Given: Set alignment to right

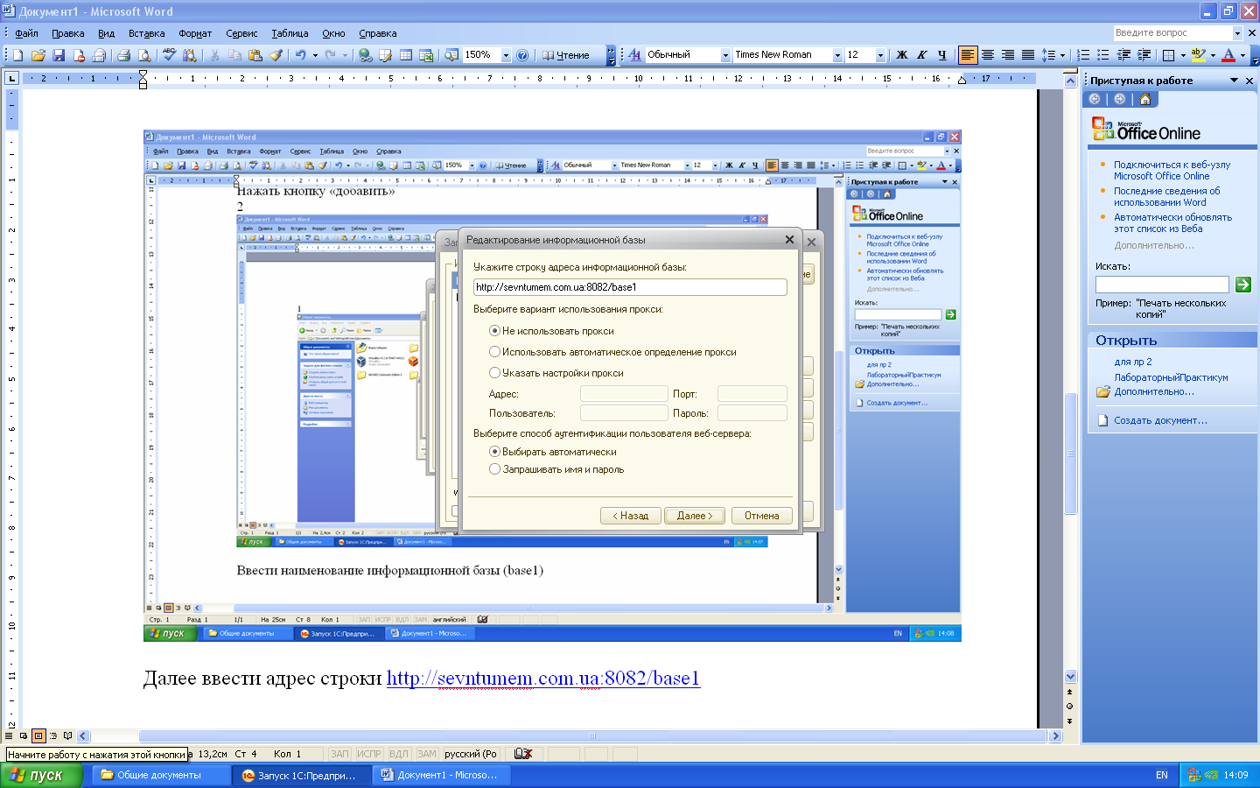Looking at the screenshot, I should [x=1008, y=55].
